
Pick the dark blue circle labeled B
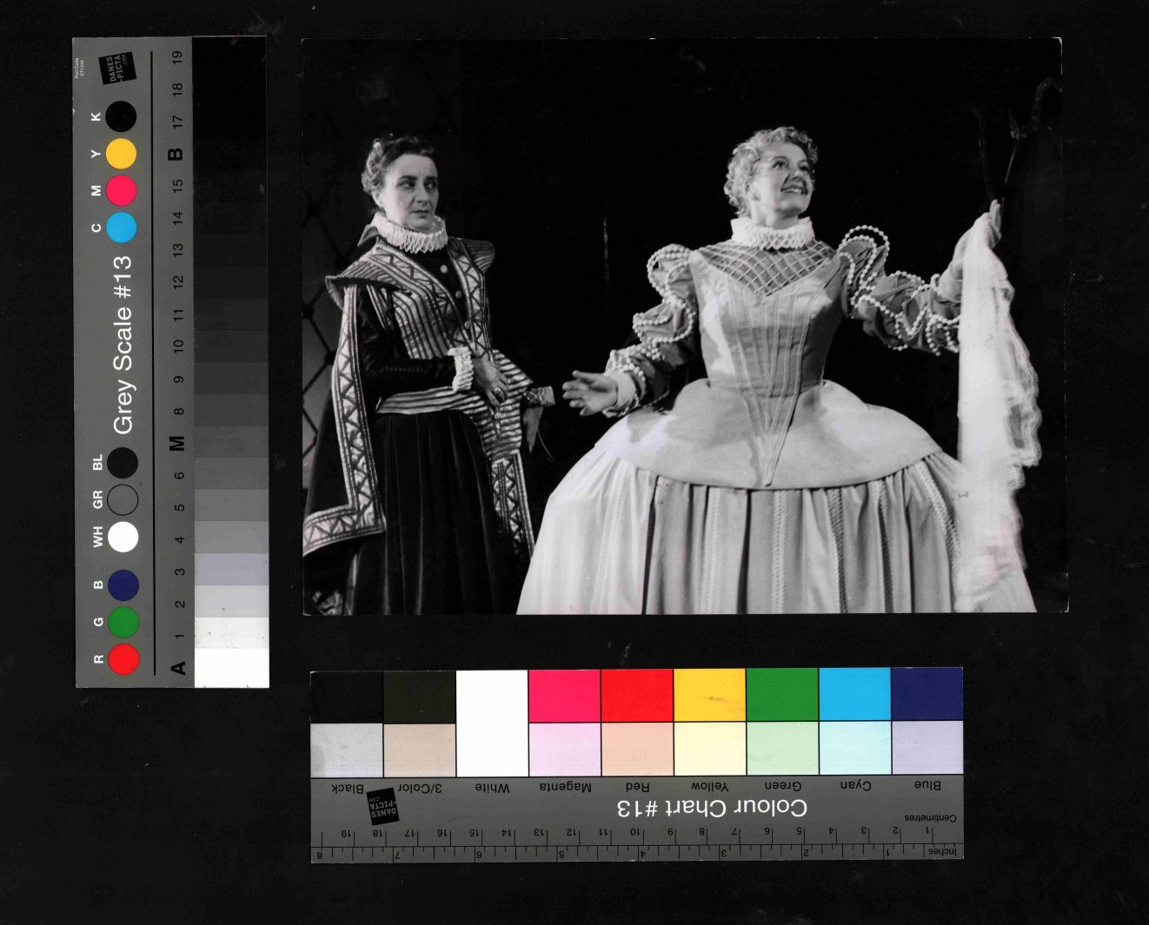point(123,585)
